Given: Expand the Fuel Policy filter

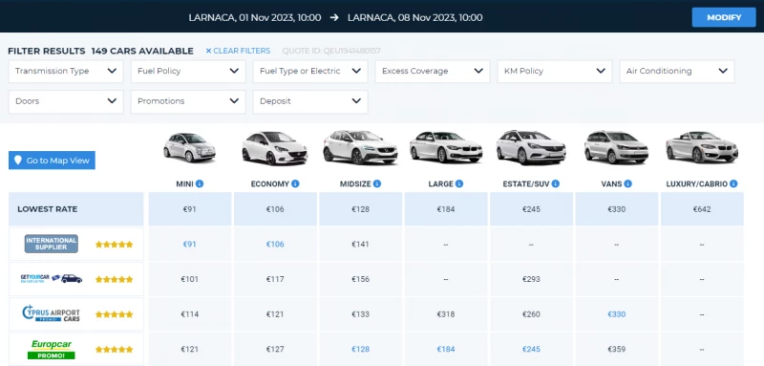Looking at the screenshot, I should point(188,71).
